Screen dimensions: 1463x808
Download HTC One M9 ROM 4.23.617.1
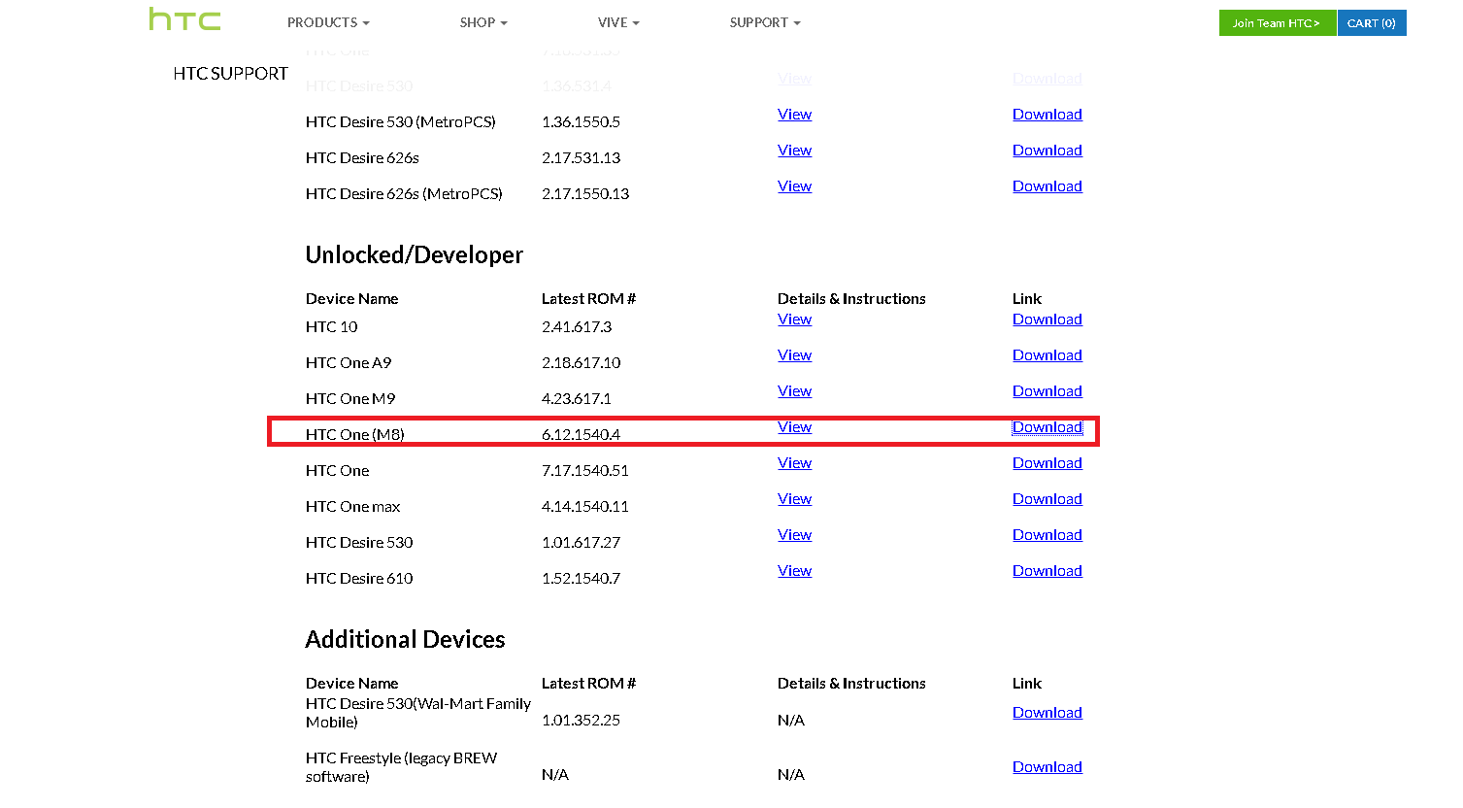(x=1047, y=391)
